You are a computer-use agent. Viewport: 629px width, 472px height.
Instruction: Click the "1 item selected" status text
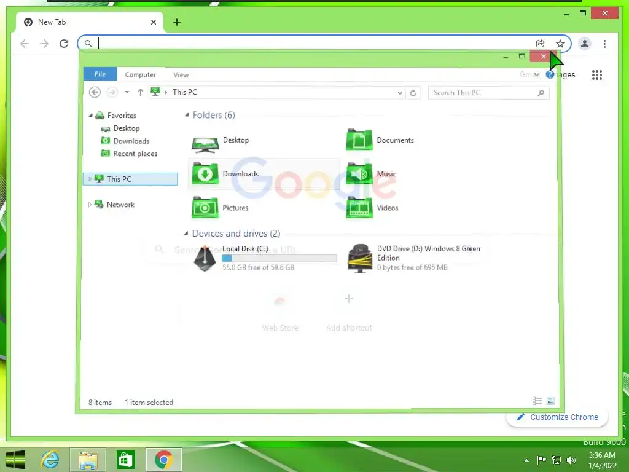click(149, 402)
